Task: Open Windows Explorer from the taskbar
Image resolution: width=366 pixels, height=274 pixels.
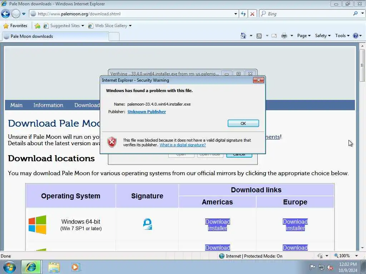Action: [x=54, y=267]
